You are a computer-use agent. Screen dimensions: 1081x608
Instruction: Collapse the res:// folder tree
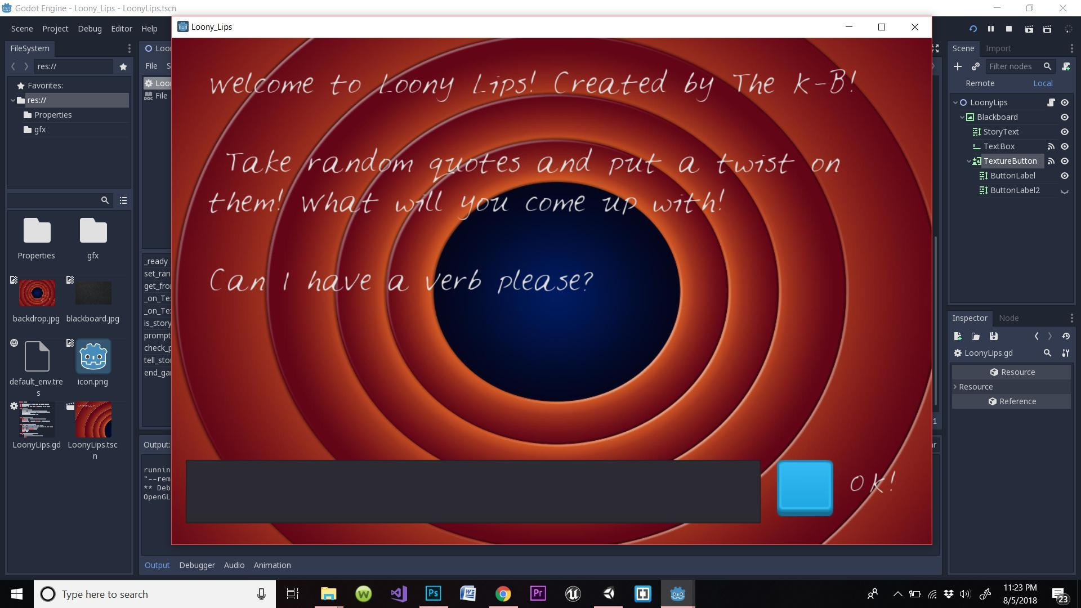(x=13, y=100)
